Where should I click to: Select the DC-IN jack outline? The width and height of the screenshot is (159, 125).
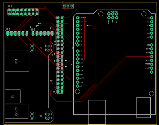pyautogui.click(x=17, y=111)
